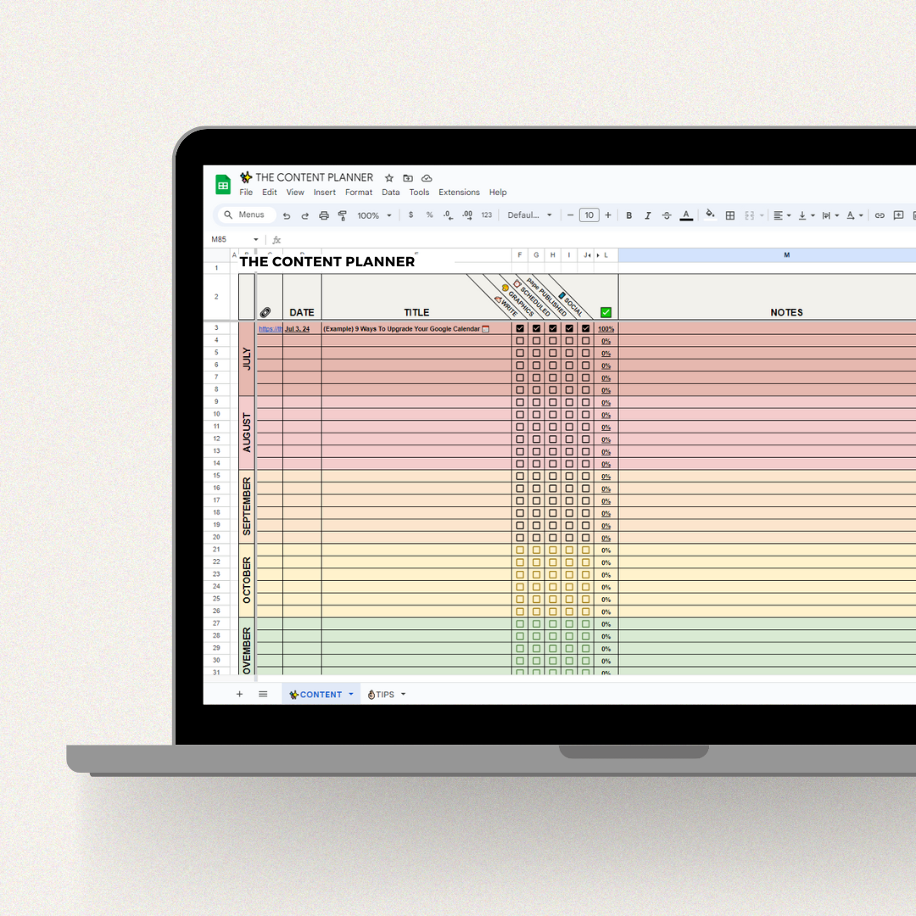The image size is (916, 916).
Task: Check the Graphics checkbox in row 9
Action: pyautogui.click(x=536, y=403)
